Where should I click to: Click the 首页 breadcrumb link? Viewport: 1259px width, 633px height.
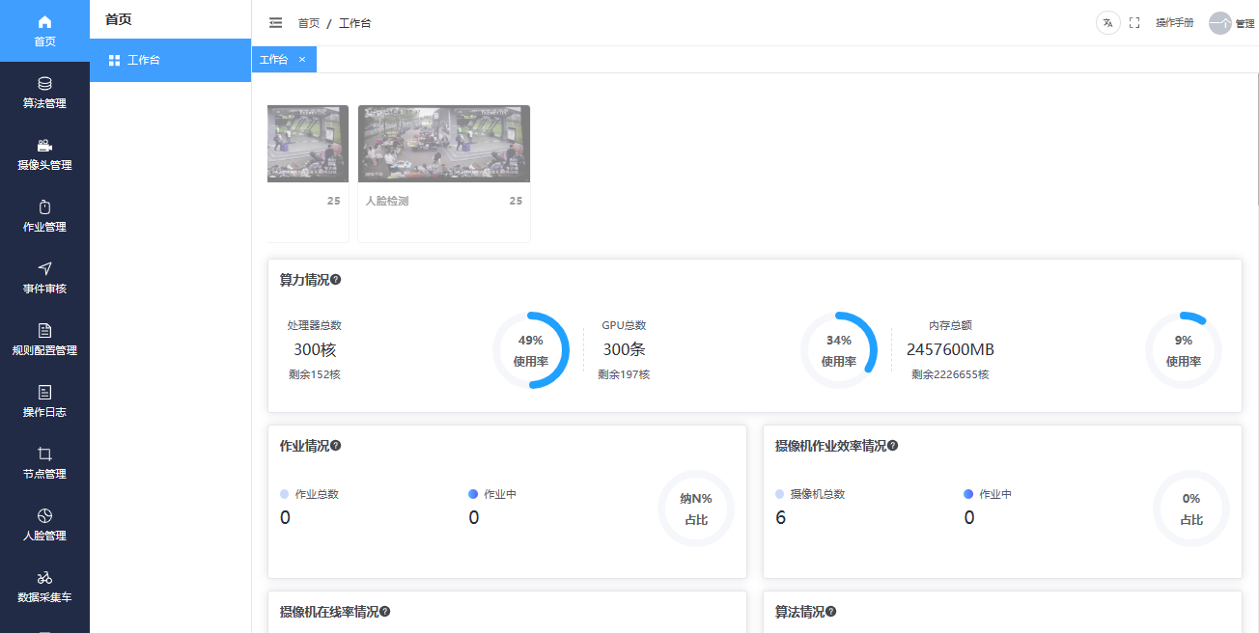point(309,23)
